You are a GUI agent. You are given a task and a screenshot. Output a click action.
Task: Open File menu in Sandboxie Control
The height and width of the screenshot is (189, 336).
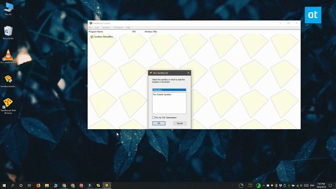(90, 27)
